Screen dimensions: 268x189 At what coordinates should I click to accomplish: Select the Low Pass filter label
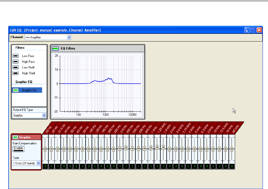coord(28,56)
